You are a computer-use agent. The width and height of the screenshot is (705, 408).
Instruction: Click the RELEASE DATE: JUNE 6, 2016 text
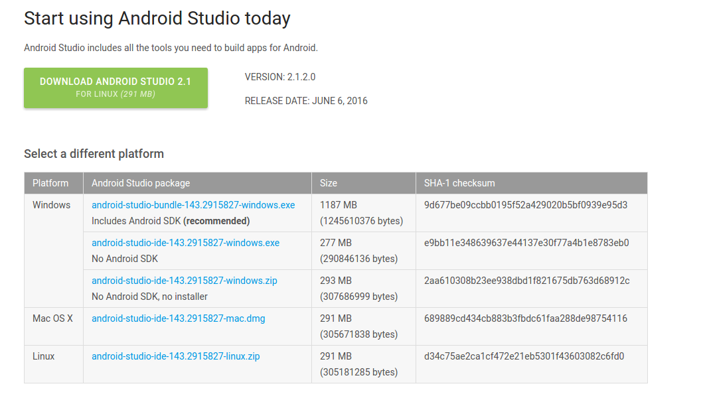pyautogui.click(x=306, y=101)
